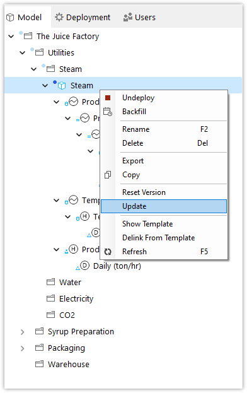Select The Juice Factory tree label
Image resolution: width=247 pixels, height=393 pixels.
click(x=68, y=37)
